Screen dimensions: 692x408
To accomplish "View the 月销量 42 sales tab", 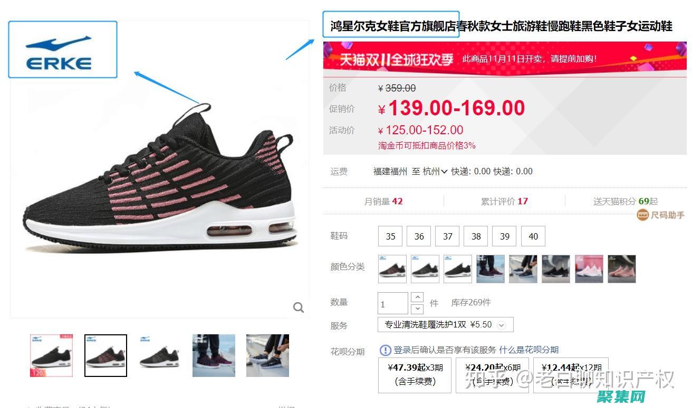I will (383, 201).
